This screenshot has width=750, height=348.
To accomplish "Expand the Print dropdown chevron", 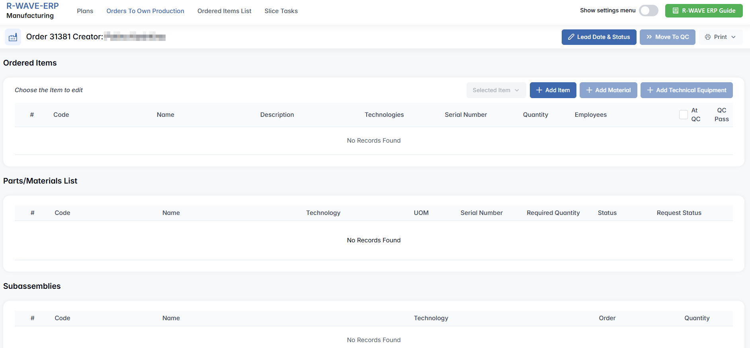I will tap(733, 37).
